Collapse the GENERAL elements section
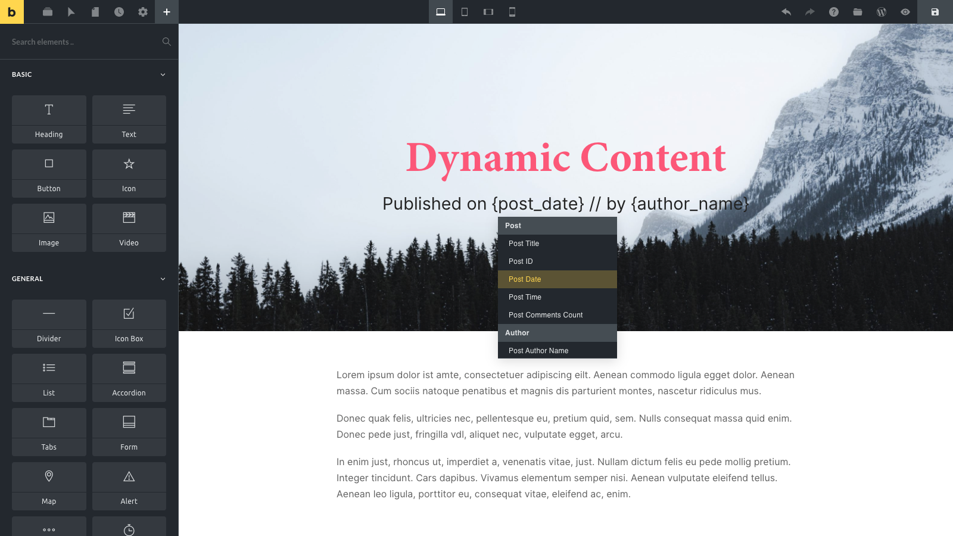Image resolution: width=953 pixels, height=536 pixels. [x=163, y=279]
